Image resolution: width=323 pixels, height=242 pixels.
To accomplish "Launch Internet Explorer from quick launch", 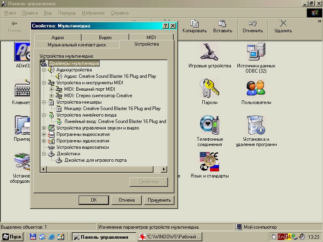I will pos(52,237).
